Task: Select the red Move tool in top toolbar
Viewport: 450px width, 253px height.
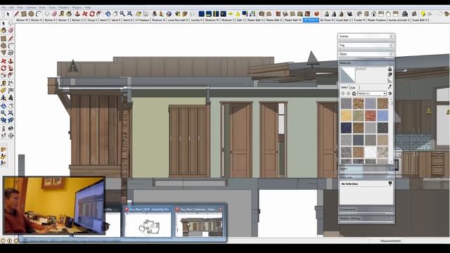Action: pyautogui.click(x=85, y=14)
